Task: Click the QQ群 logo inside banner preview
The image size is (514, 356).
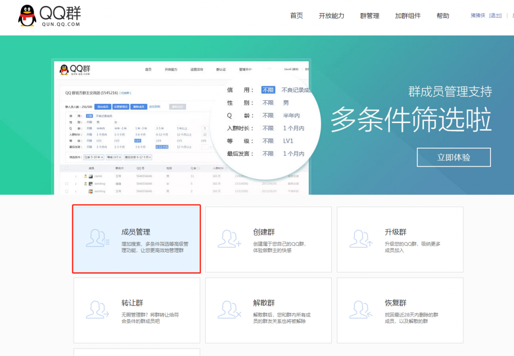Action: 75,69
